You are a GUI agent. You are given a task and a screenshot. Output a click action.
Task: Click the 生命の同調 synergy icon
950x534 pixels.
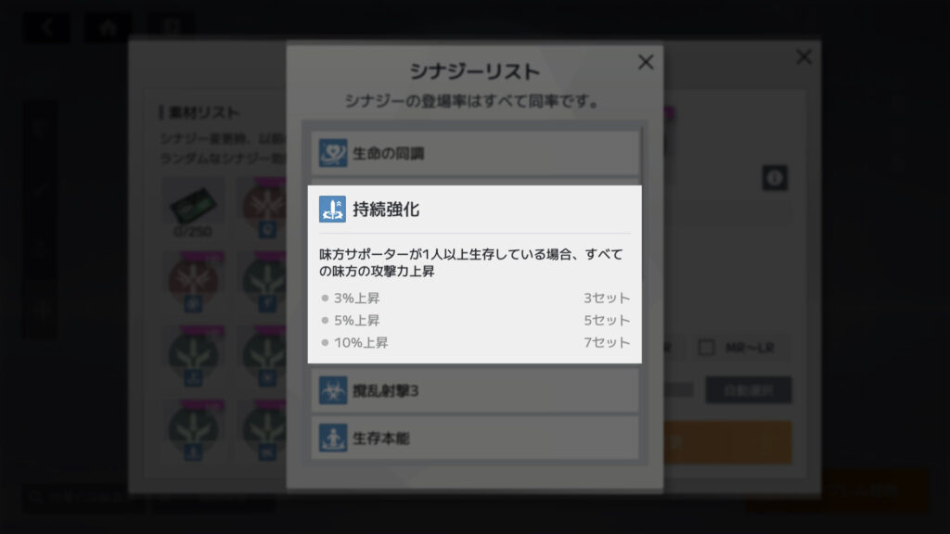(x=333, y=153)
